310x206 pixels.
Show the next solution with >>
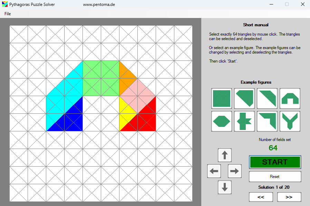point(289,197)
